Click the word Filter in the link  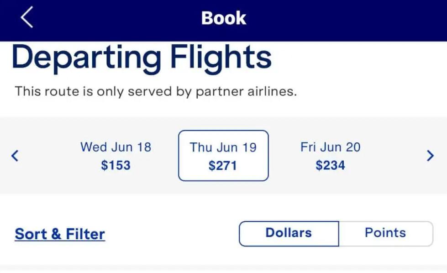85,234
